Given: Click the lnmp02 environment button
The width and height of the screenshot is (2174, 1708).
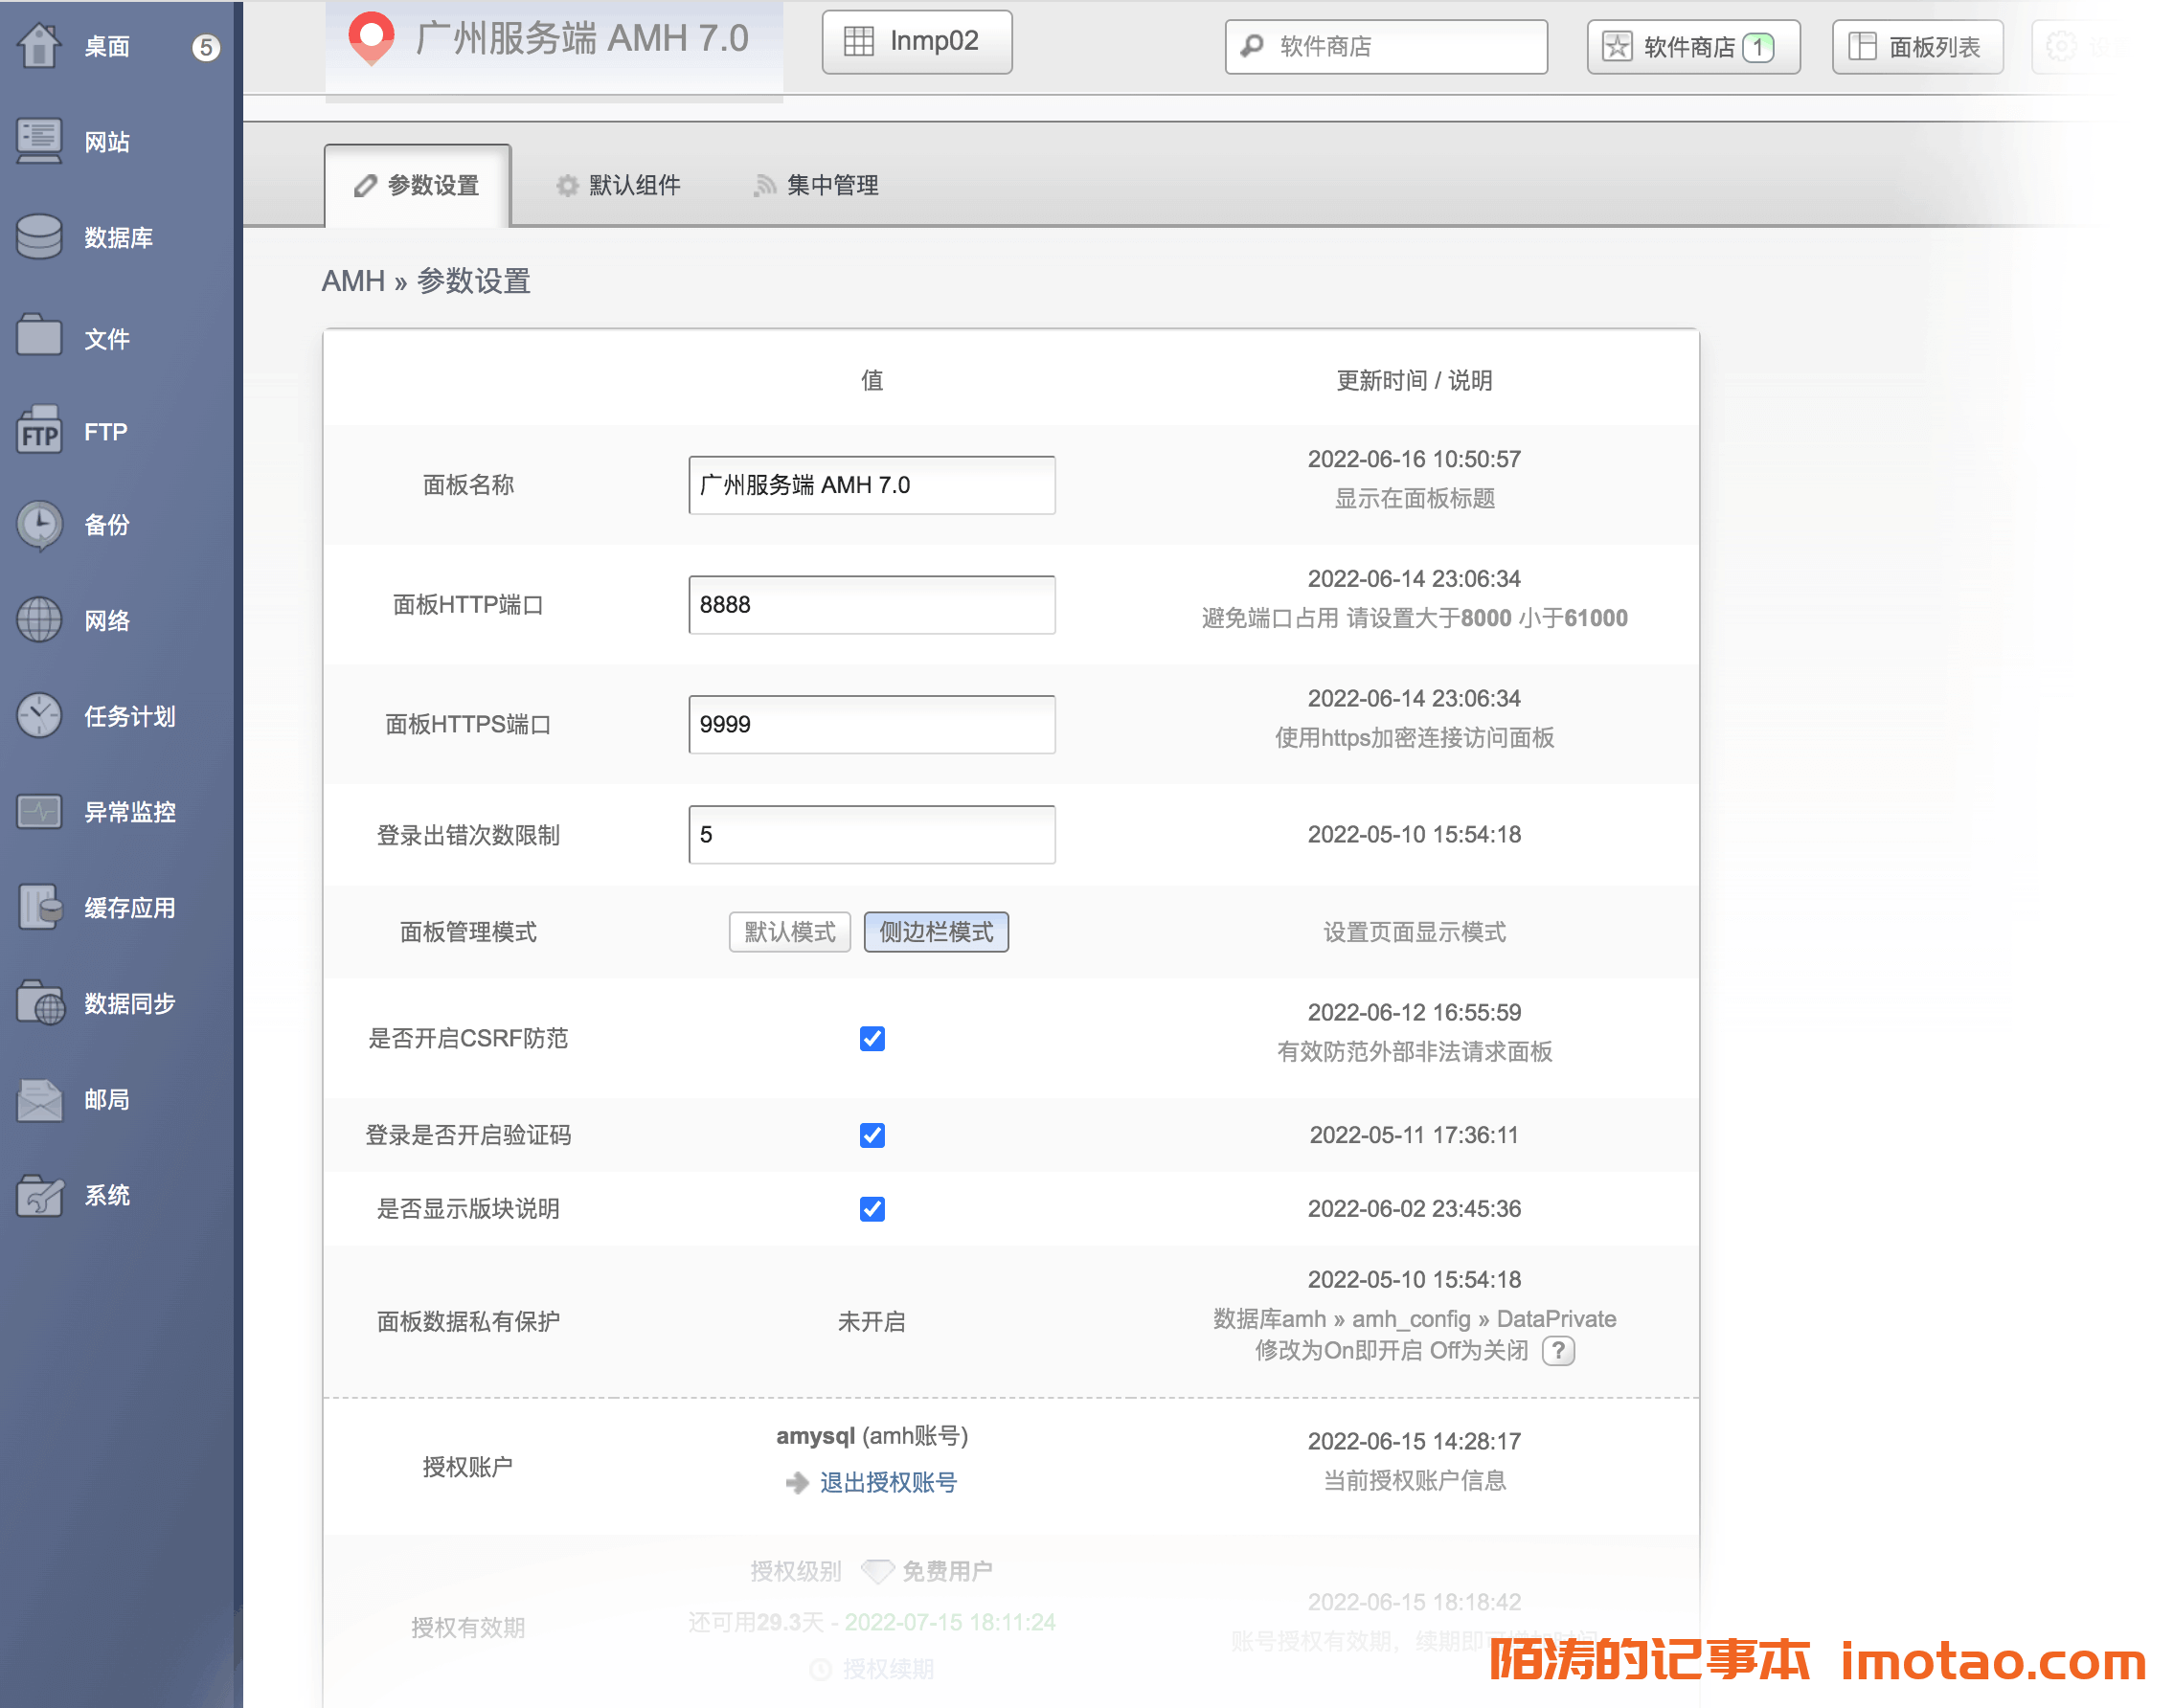Looking at the screenshot, I should click(x=917, y=42).
